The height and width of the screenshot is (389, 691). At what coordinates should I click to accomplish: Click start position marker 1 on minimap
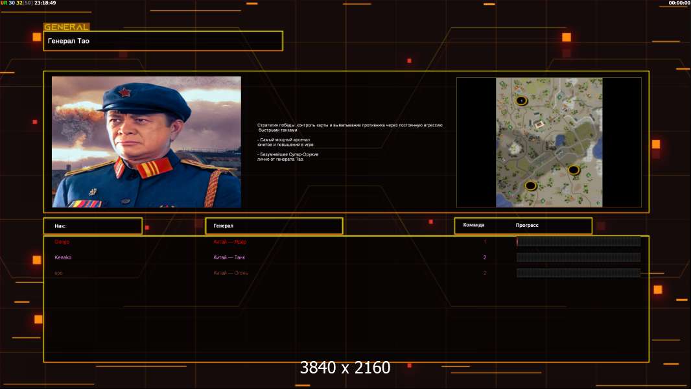[x=521, y=100]
